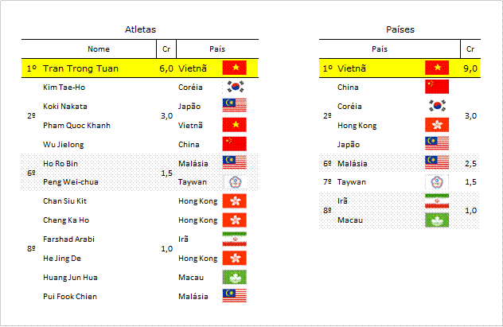The width and height of the screenshot is (503, 327).
Task: Click the Países table title
Action: (x=400, y=29)
